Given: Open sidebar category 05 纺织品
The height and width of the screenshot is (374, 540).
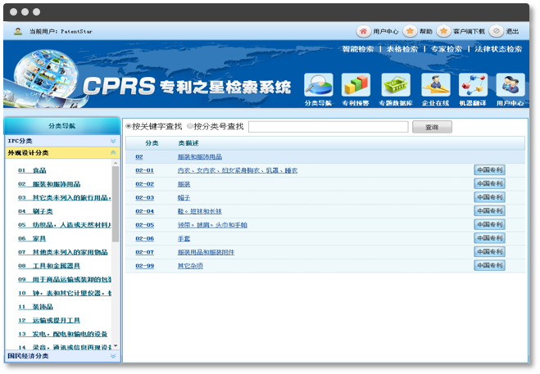Looking at the screenshot, I should point(65,225).
